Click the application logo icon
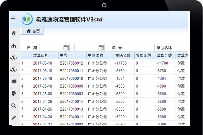The width and height of the screenshot is (203, 135). coord(27,19)
